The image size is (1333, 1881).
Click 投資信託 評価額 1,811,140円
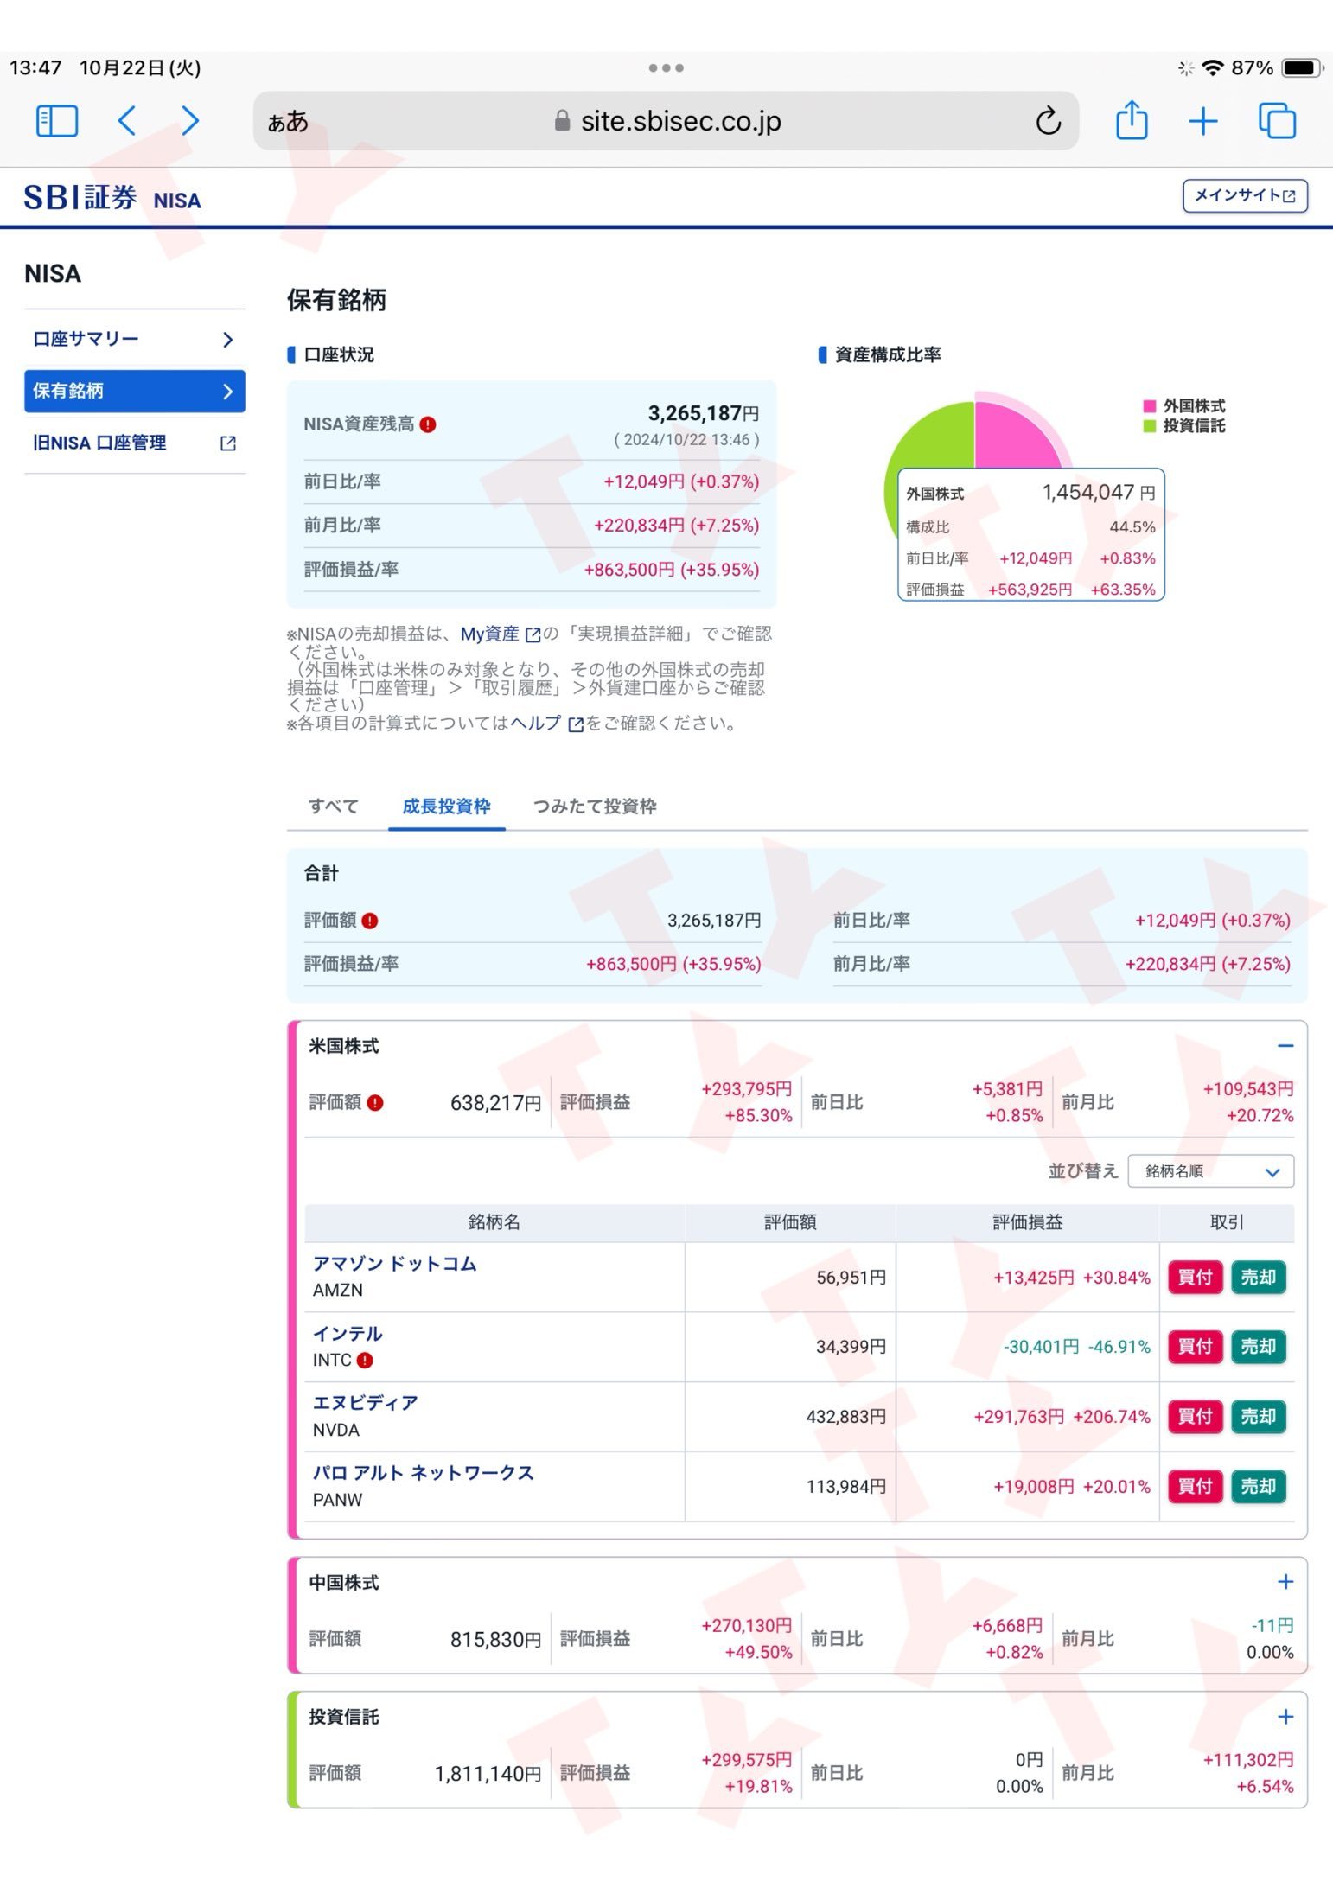coord(488,1774)
